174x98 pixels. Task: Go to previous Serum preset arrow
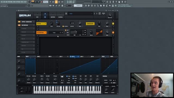(x=94, y=14)
